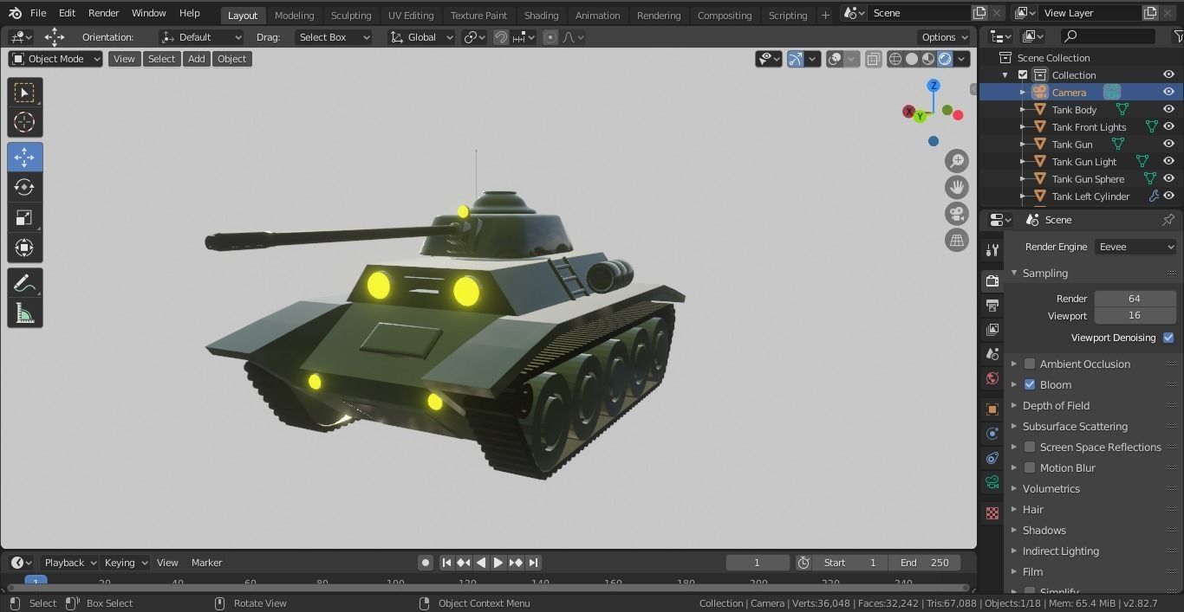Open the World properties tab
This screenshot has height=612, width=1184.
tap(992, 378)
